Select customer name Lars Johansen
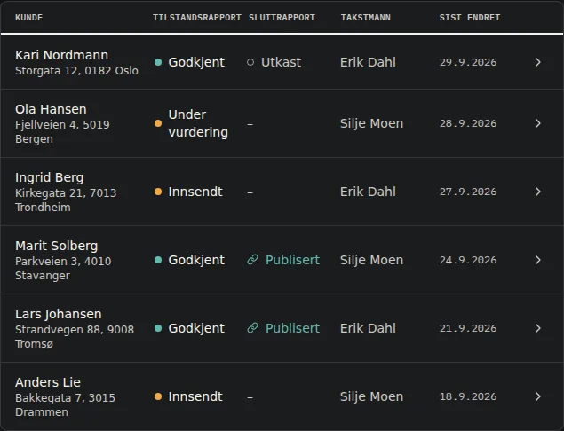Image resolution: width=564 pixels, height=431 pixels. click(59, 314)
